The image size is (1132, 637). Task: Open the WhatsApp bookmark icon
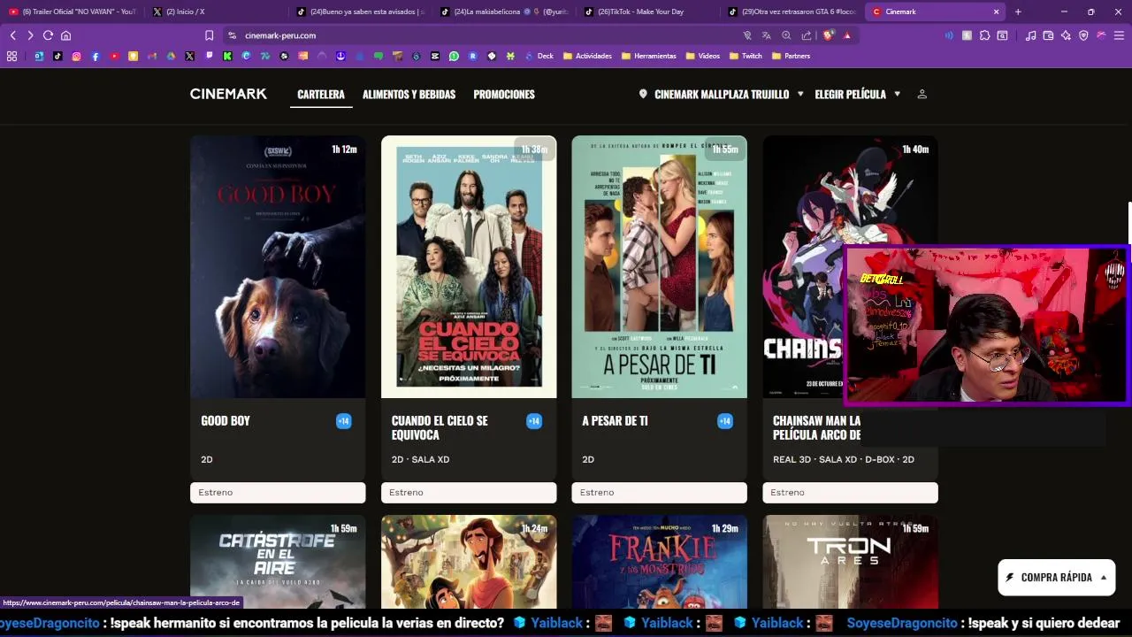pos(454,56)
